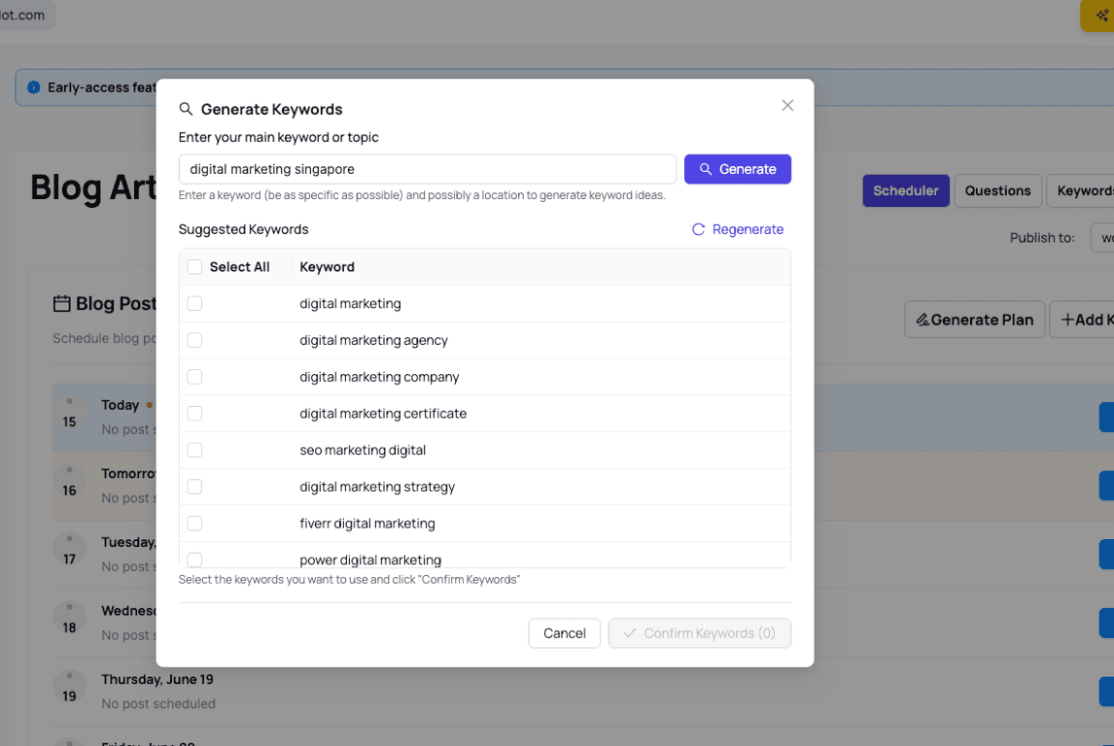Click the blue button on Today's row
The image size is (1114, 746).
coord(1106,418)
